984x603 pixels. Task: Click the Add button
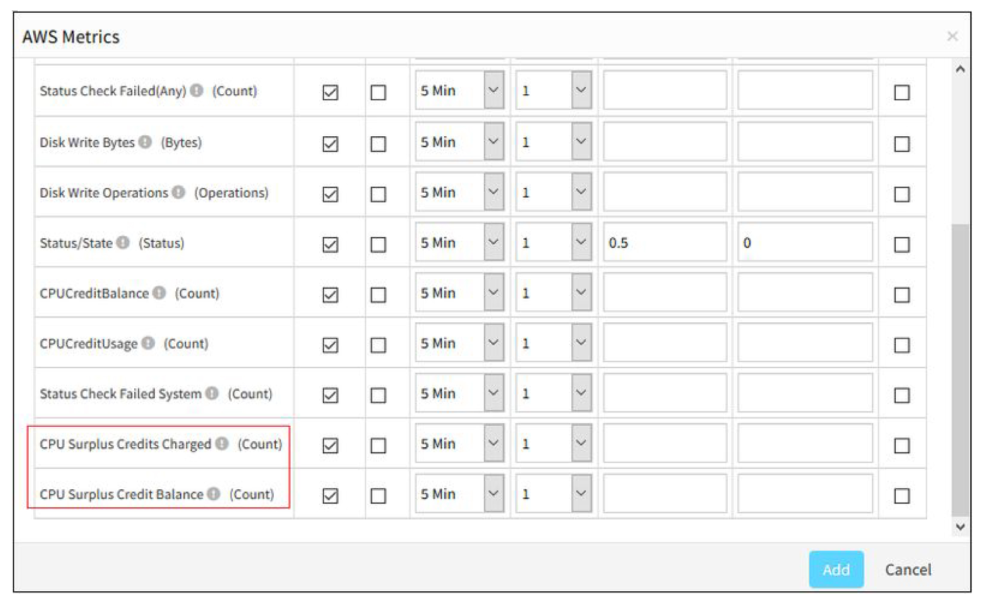click(836, 569)
